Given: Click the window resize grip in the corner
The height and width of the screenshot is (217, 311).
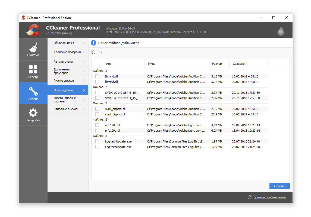Looking at the screenshot, I should click(x=291, y=201).
